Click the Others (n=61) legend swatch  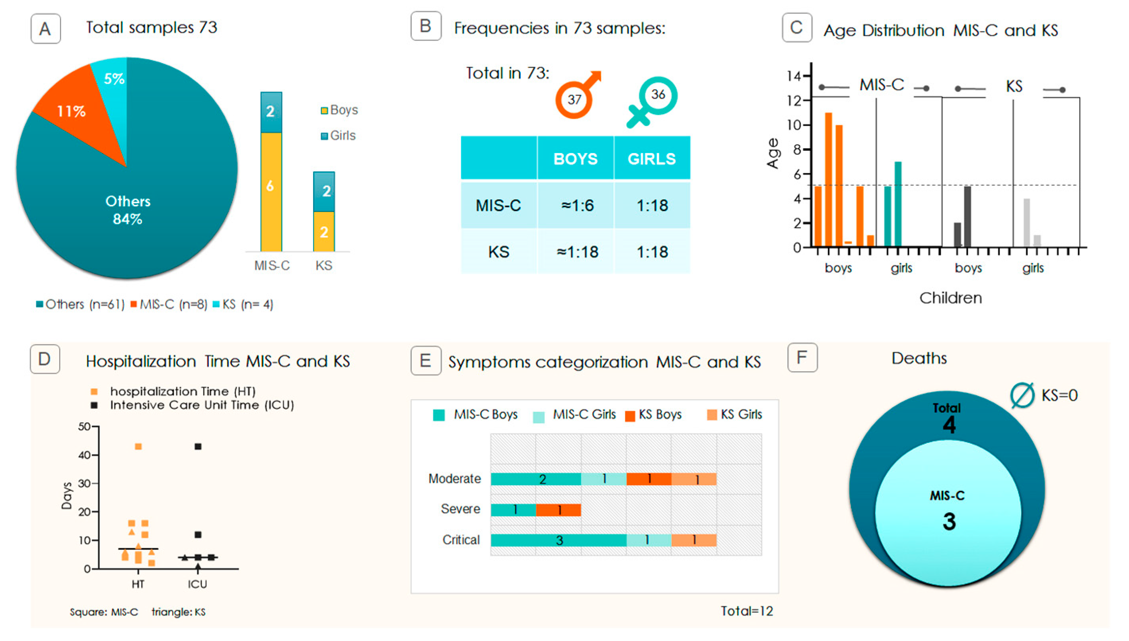pos(40,304)
